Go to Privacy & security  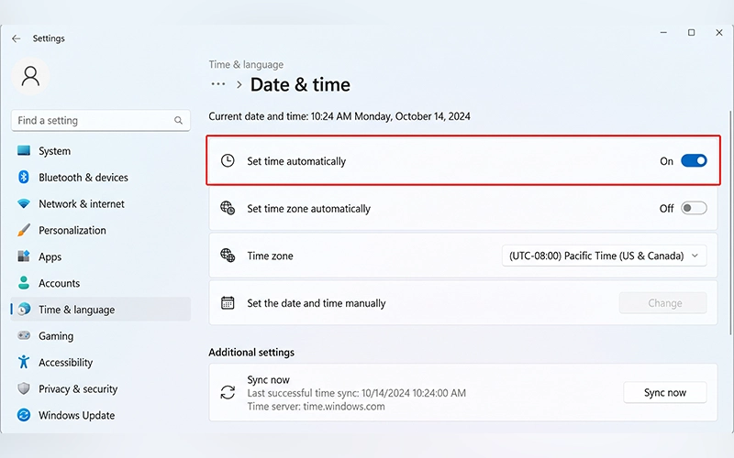101,388
